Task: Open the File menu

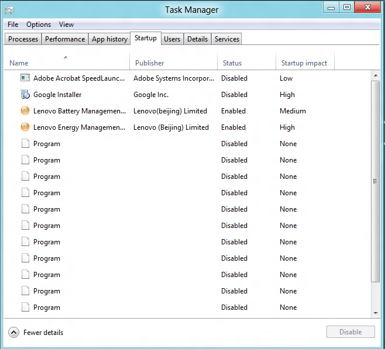Action: (13, 25)
